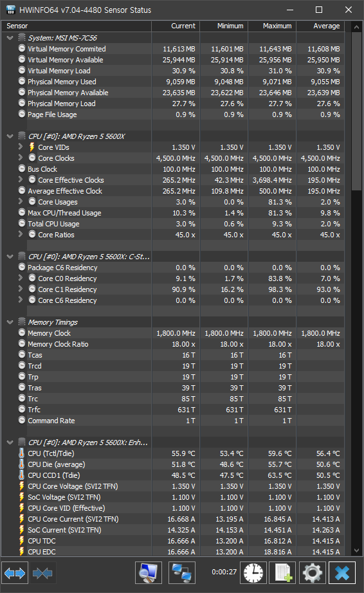The image size is (364, 593).
Task: Select the Command Rate row
Action: 173,420
